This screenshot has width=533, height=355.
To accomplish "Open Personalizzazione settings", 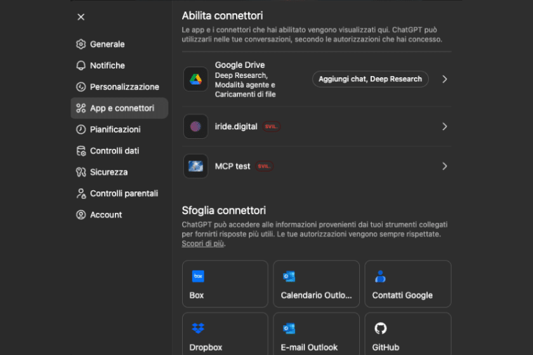I will point(124,87).
